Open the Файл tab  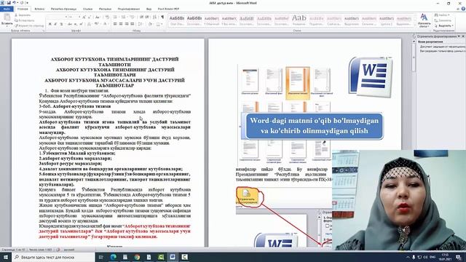coord(7,9)
